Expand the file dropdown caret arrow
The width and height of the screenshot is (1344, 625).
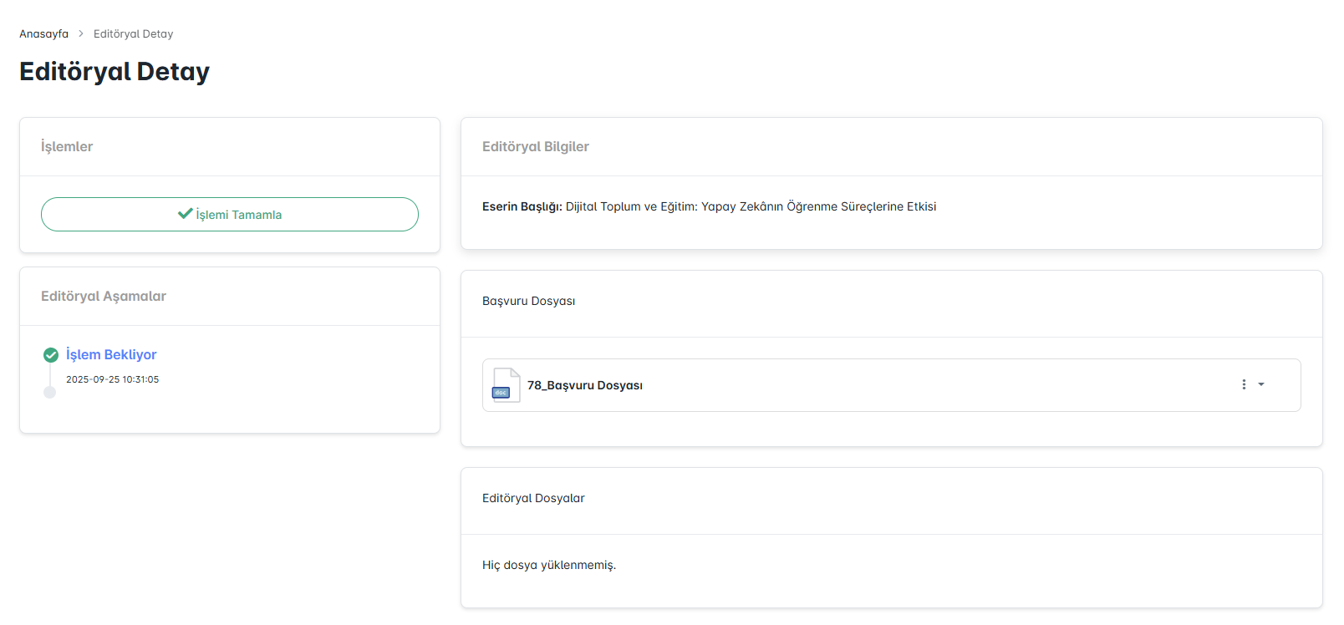1261,384
